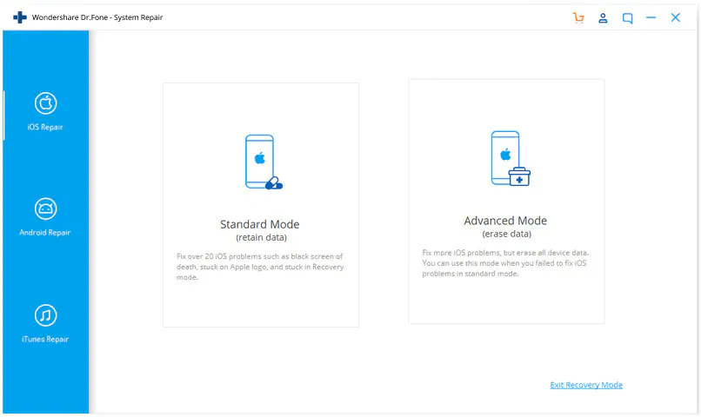Viewport: 701px width, 417px height.
Task: Open the shopping cart icon
Action: pyautogui.click(x=578, y=17)
